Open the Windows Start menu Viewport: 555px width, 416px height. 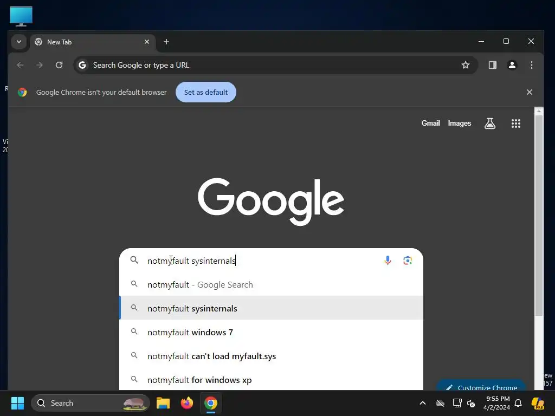pos(17,403)
